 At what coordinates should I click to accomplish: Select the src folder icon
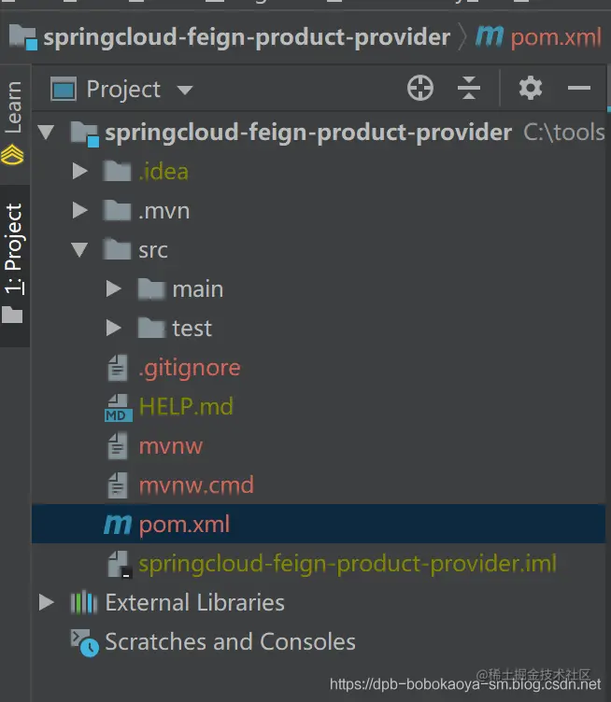coord(117,249)
